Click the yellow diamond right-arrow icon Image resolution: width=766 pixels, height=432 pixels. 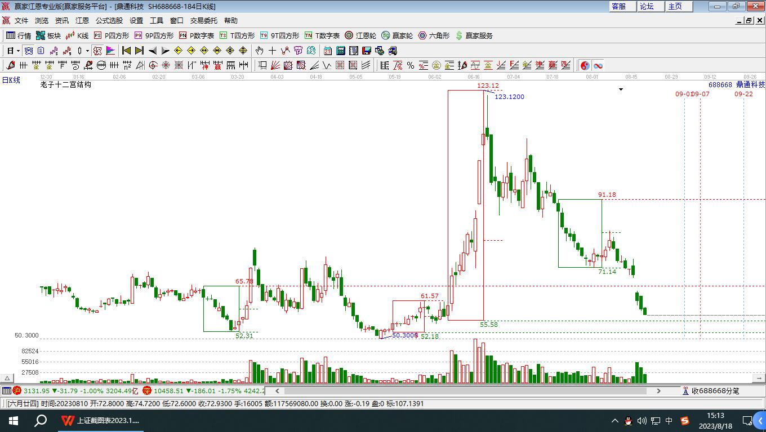click(191, 51)
